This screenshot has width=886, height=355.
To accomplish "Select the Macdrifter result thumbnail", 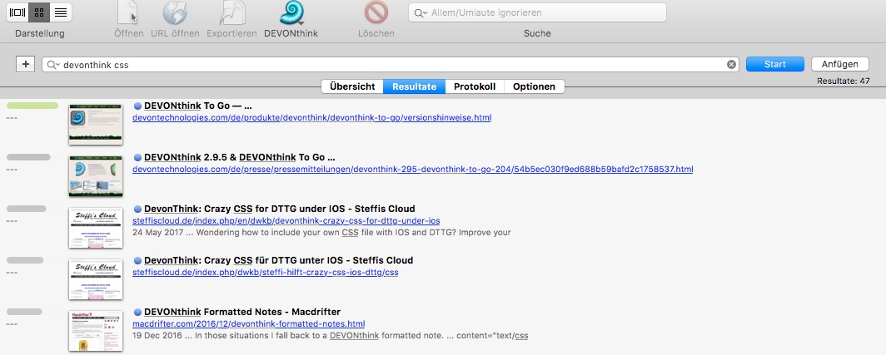I will coord(96,330).
